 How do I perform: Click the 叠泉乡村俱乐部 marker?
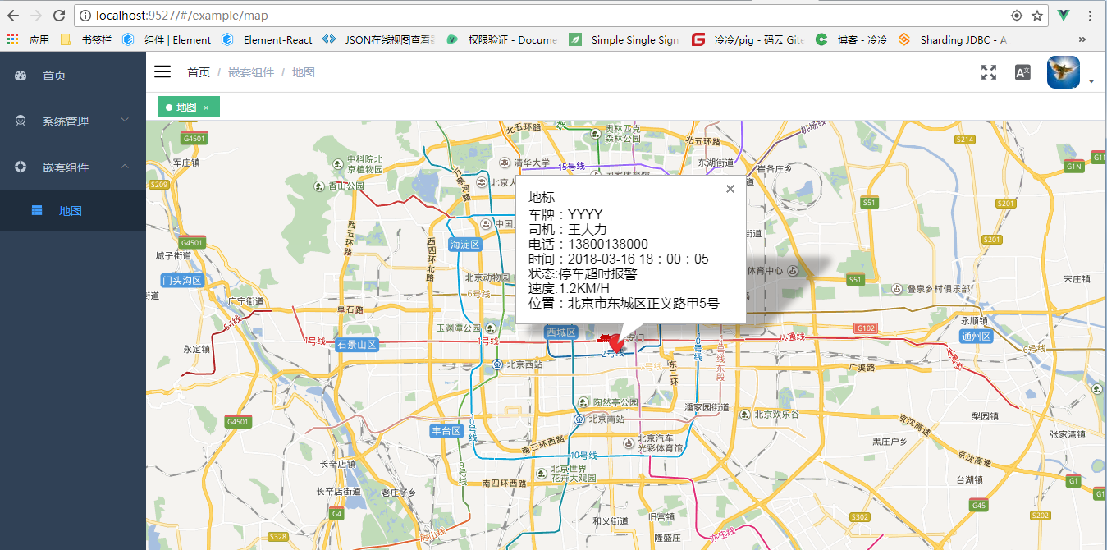(x=897, y=289)
